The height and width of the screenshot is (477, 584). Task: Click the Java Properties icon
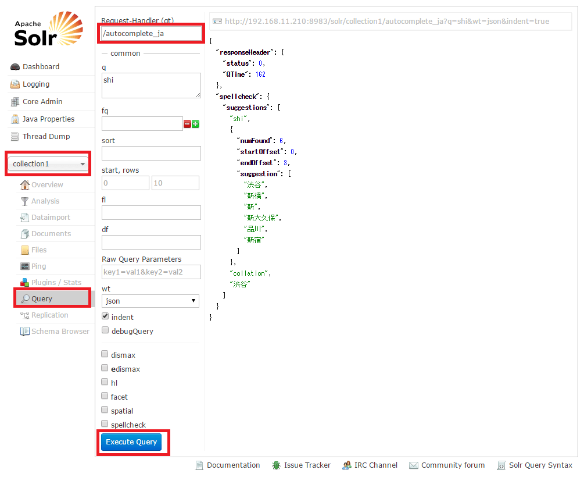point(15,119)
